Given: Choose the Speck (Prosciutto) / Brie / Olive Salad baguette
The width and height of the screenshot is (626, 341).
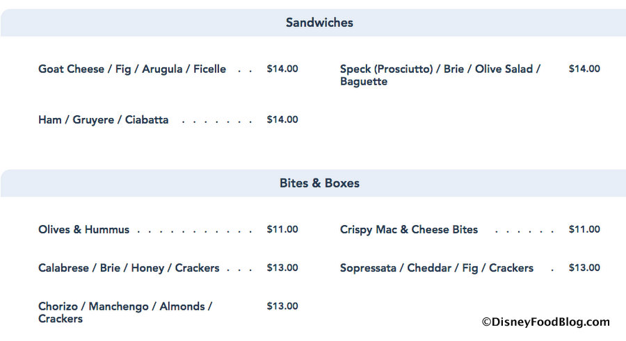Looking at the screenshot, I should point(440,75).
